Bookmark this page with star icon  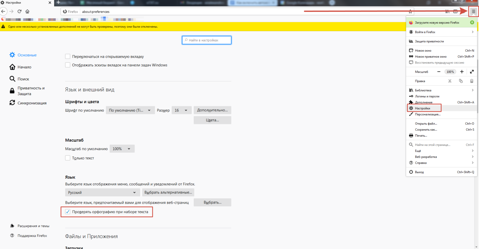pos(410,11)
